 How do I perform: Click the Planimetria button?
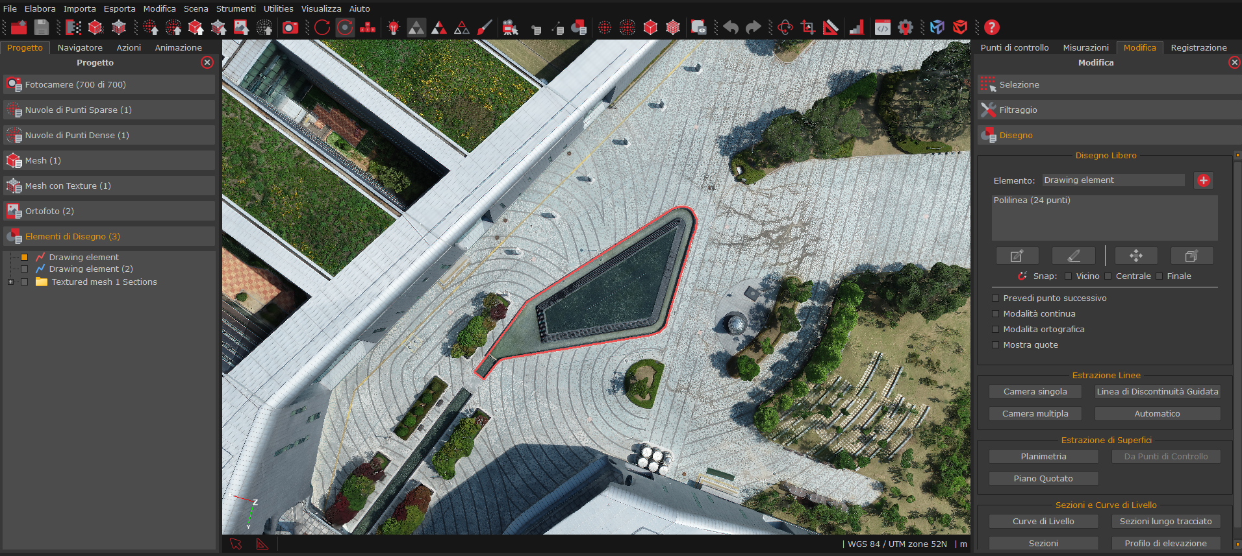[x=1043, y=456]
